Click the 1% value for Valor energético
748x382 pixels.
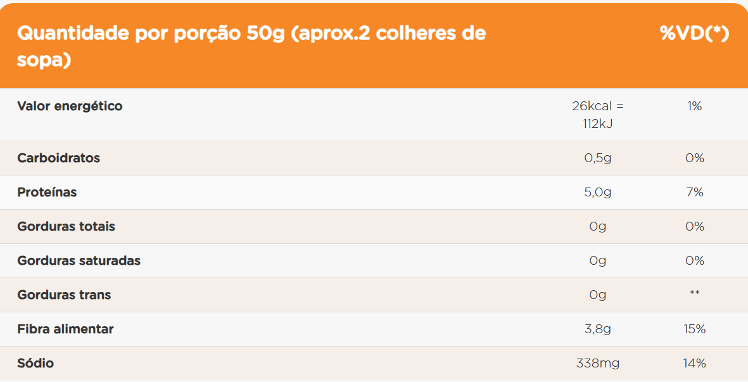point(695,106)
